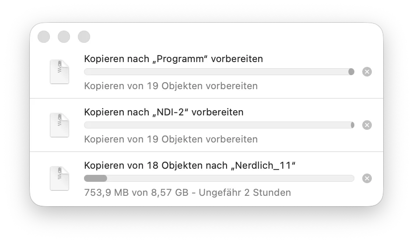Click the ZIP file icon for the NDI-2 copy

pyautogui.click(x=59, y=125)
